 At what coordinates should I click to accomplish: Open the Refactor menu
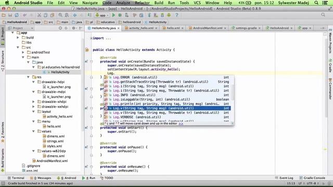[x=142, y=3]
